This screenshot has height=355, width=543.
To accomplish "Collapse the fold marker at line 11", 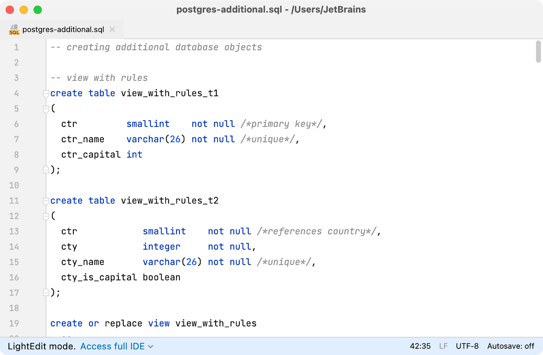I will point(46,201).
